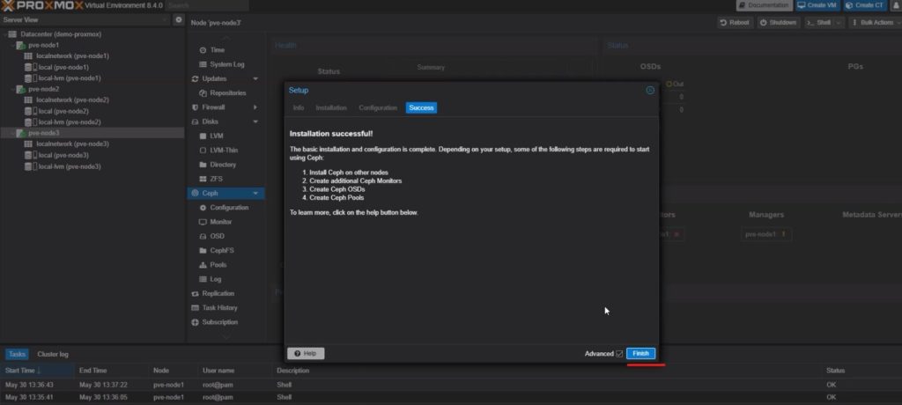Switch to the Cluster log tab
The width and height of the screenshot is (902, 405).
53,354
